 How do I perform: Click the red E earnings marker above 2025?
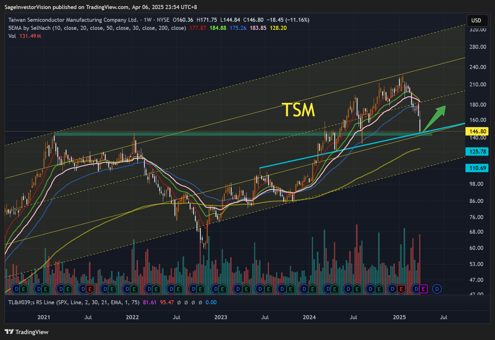pos(401,289)
